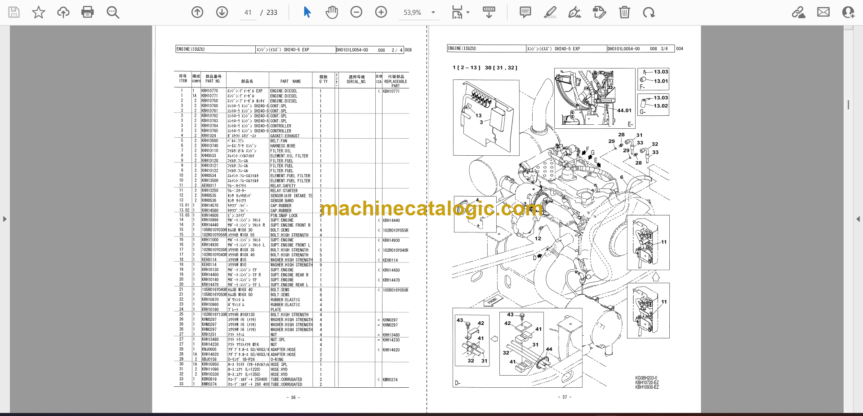Click RELAY:STARTER in the part list
Image resolution: width=863 pixels, height=416 pixels.
tap(284, 191)
